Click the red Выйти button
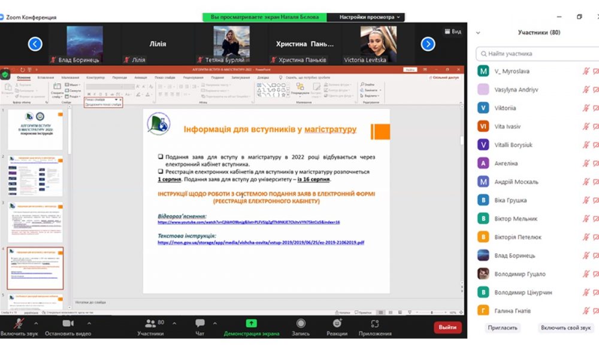Image resolution: width=599 pixels, height=359 pixels. click(447, 327)
